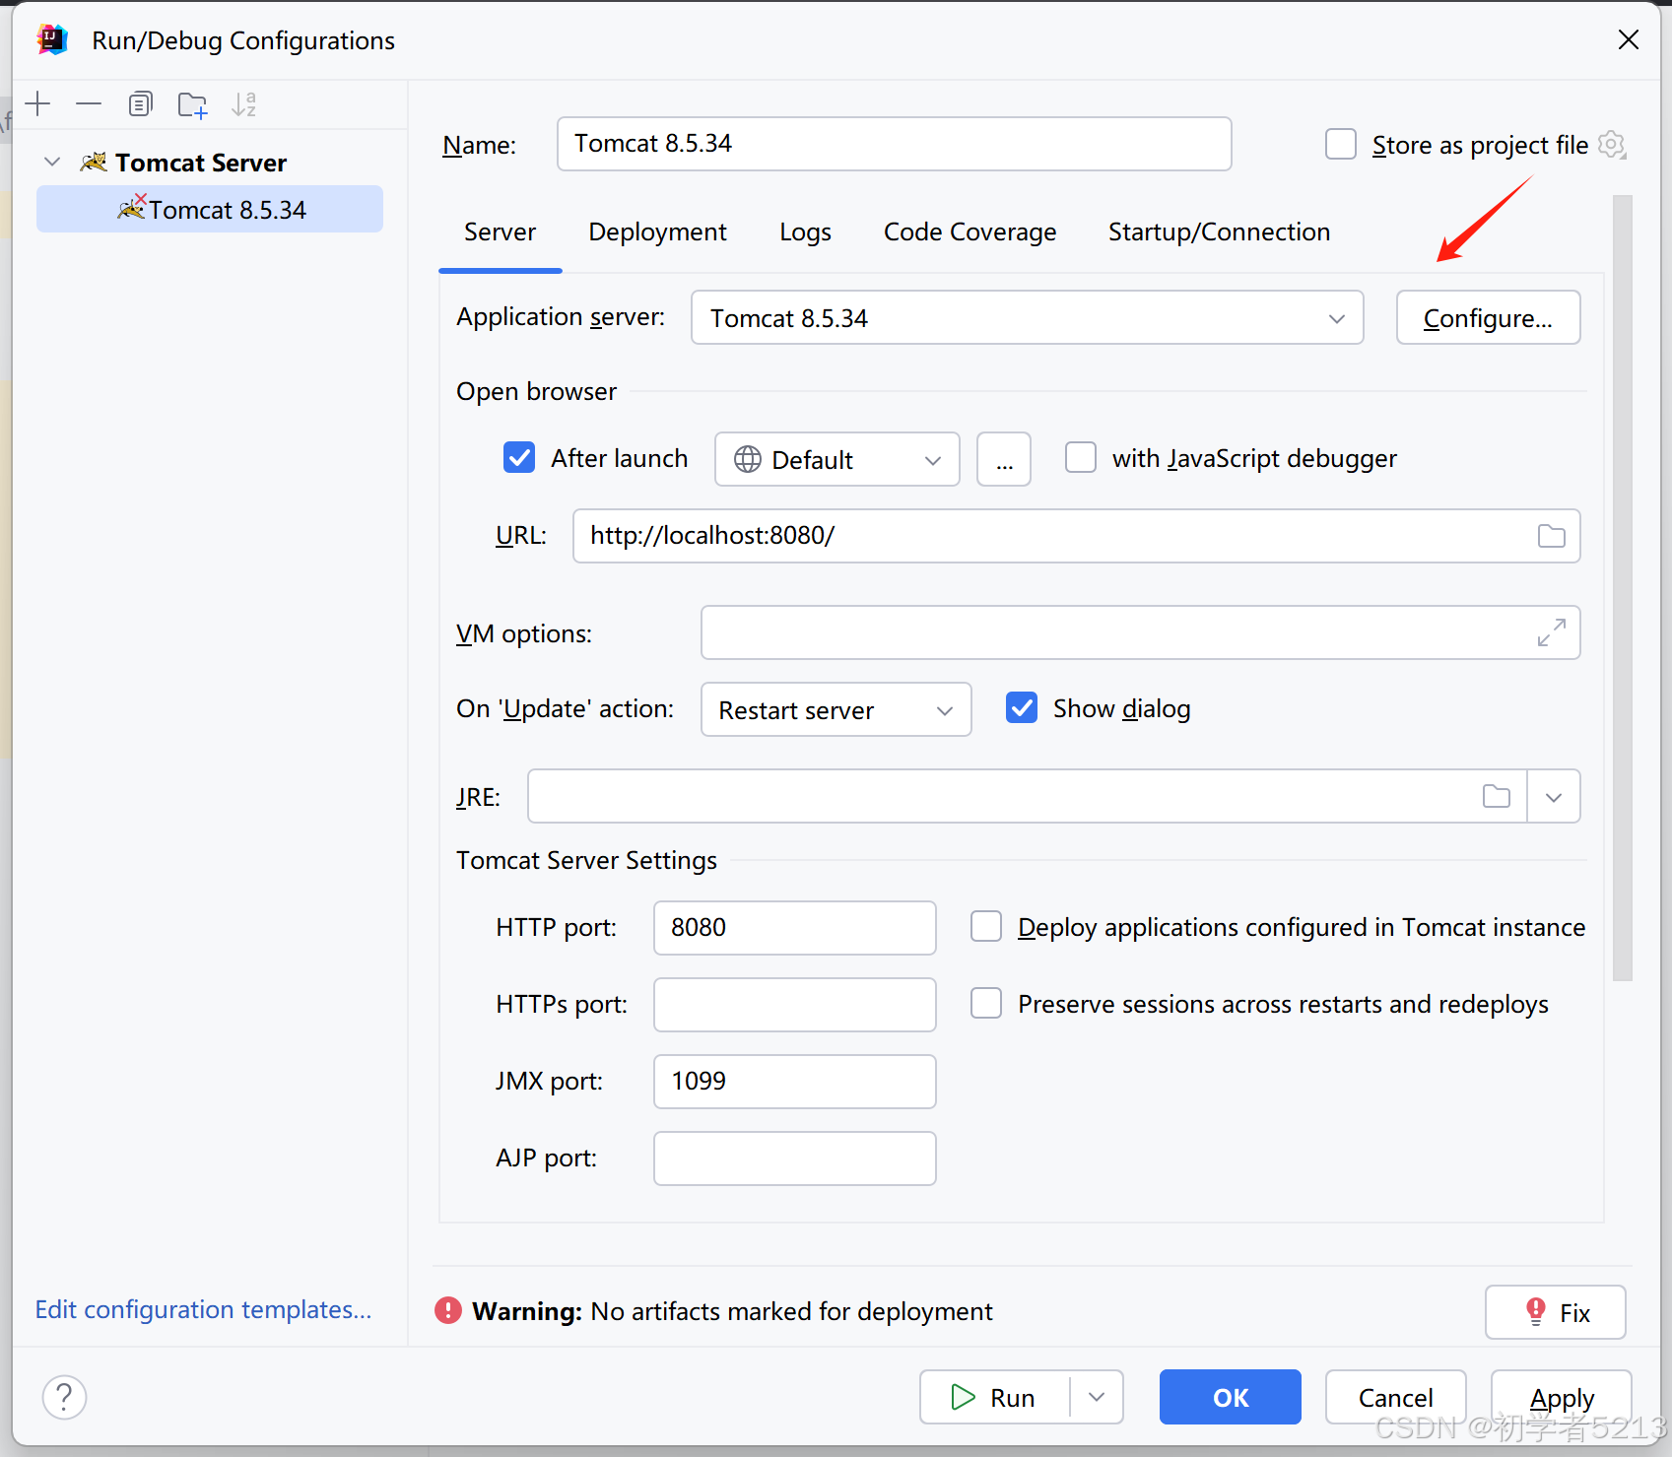Browse for URL using folder icon
The width and height of the screenshot is (1672, 1457).
tap(1552, 536)
